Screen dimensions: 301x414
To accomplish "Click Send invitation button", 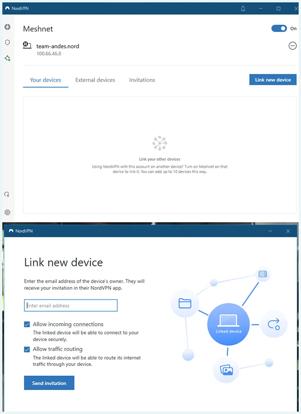I will coord(49,383).
